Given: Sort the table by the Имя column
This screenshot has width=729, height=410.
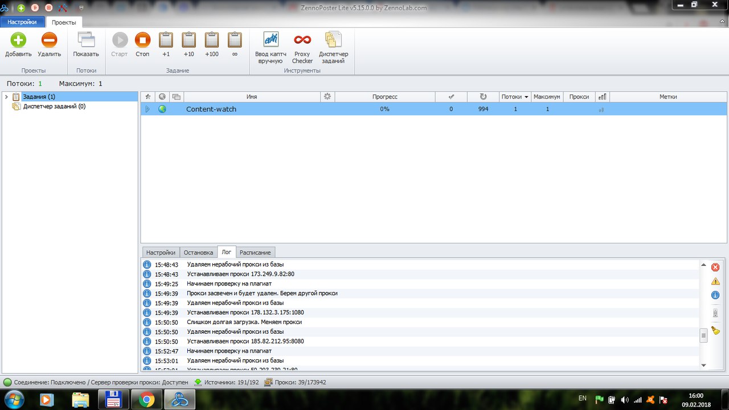Looking at the screenshot, I should click(252, 97).
